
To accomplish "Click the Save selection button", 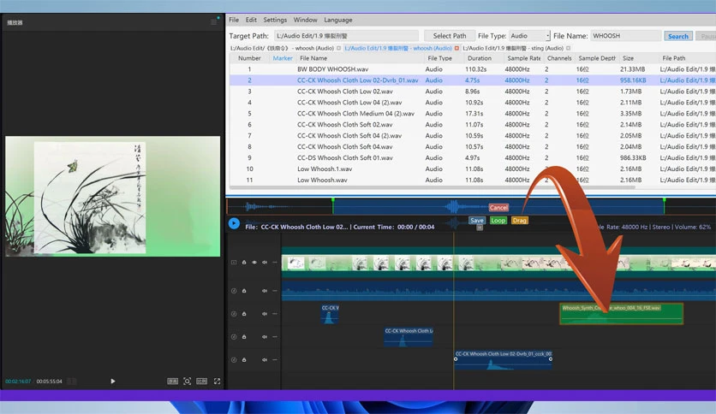I will (x=477, y=220).
